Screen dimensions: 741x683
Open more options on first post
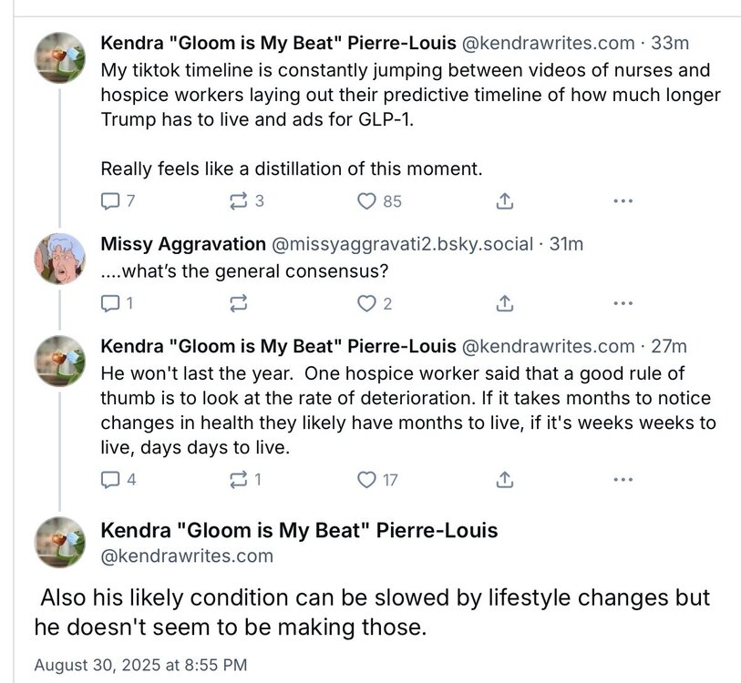tap(623, 201)
